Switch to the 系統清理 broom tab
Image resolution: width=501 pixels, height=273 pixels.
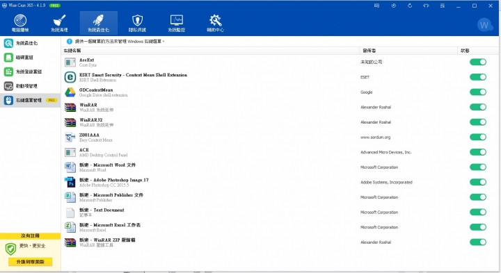pos(59,23)
